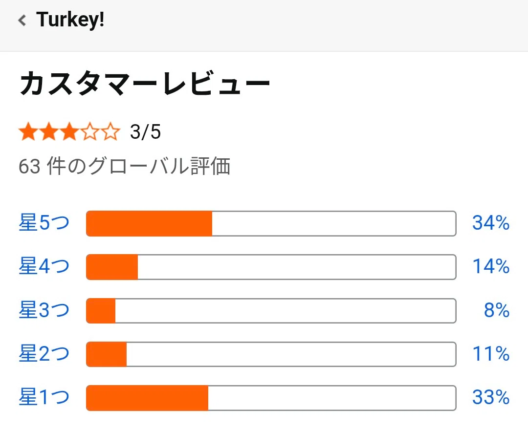Click the 1-star rating histogram bar

point(271,397)
